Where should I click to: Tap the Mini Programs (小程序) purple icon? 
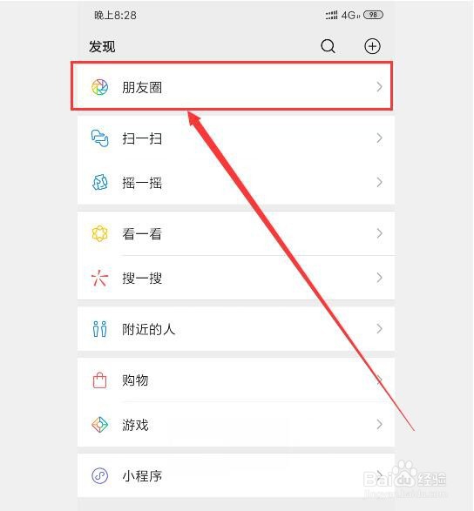coord(99,476)
